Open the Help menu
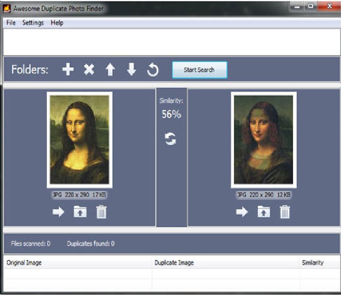Viewport: 341px width, 296px height. pos(57,23)
